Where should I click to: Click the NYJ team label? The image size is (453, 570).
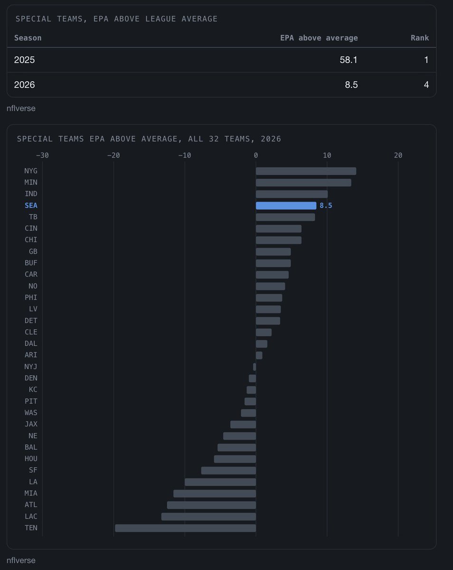31,367
